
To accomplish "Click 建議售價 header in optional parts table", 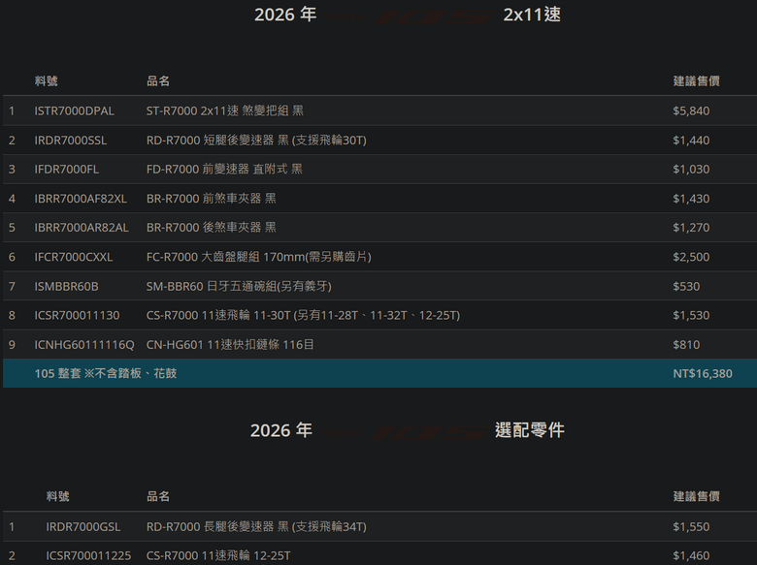I will [x=697, y=496].
